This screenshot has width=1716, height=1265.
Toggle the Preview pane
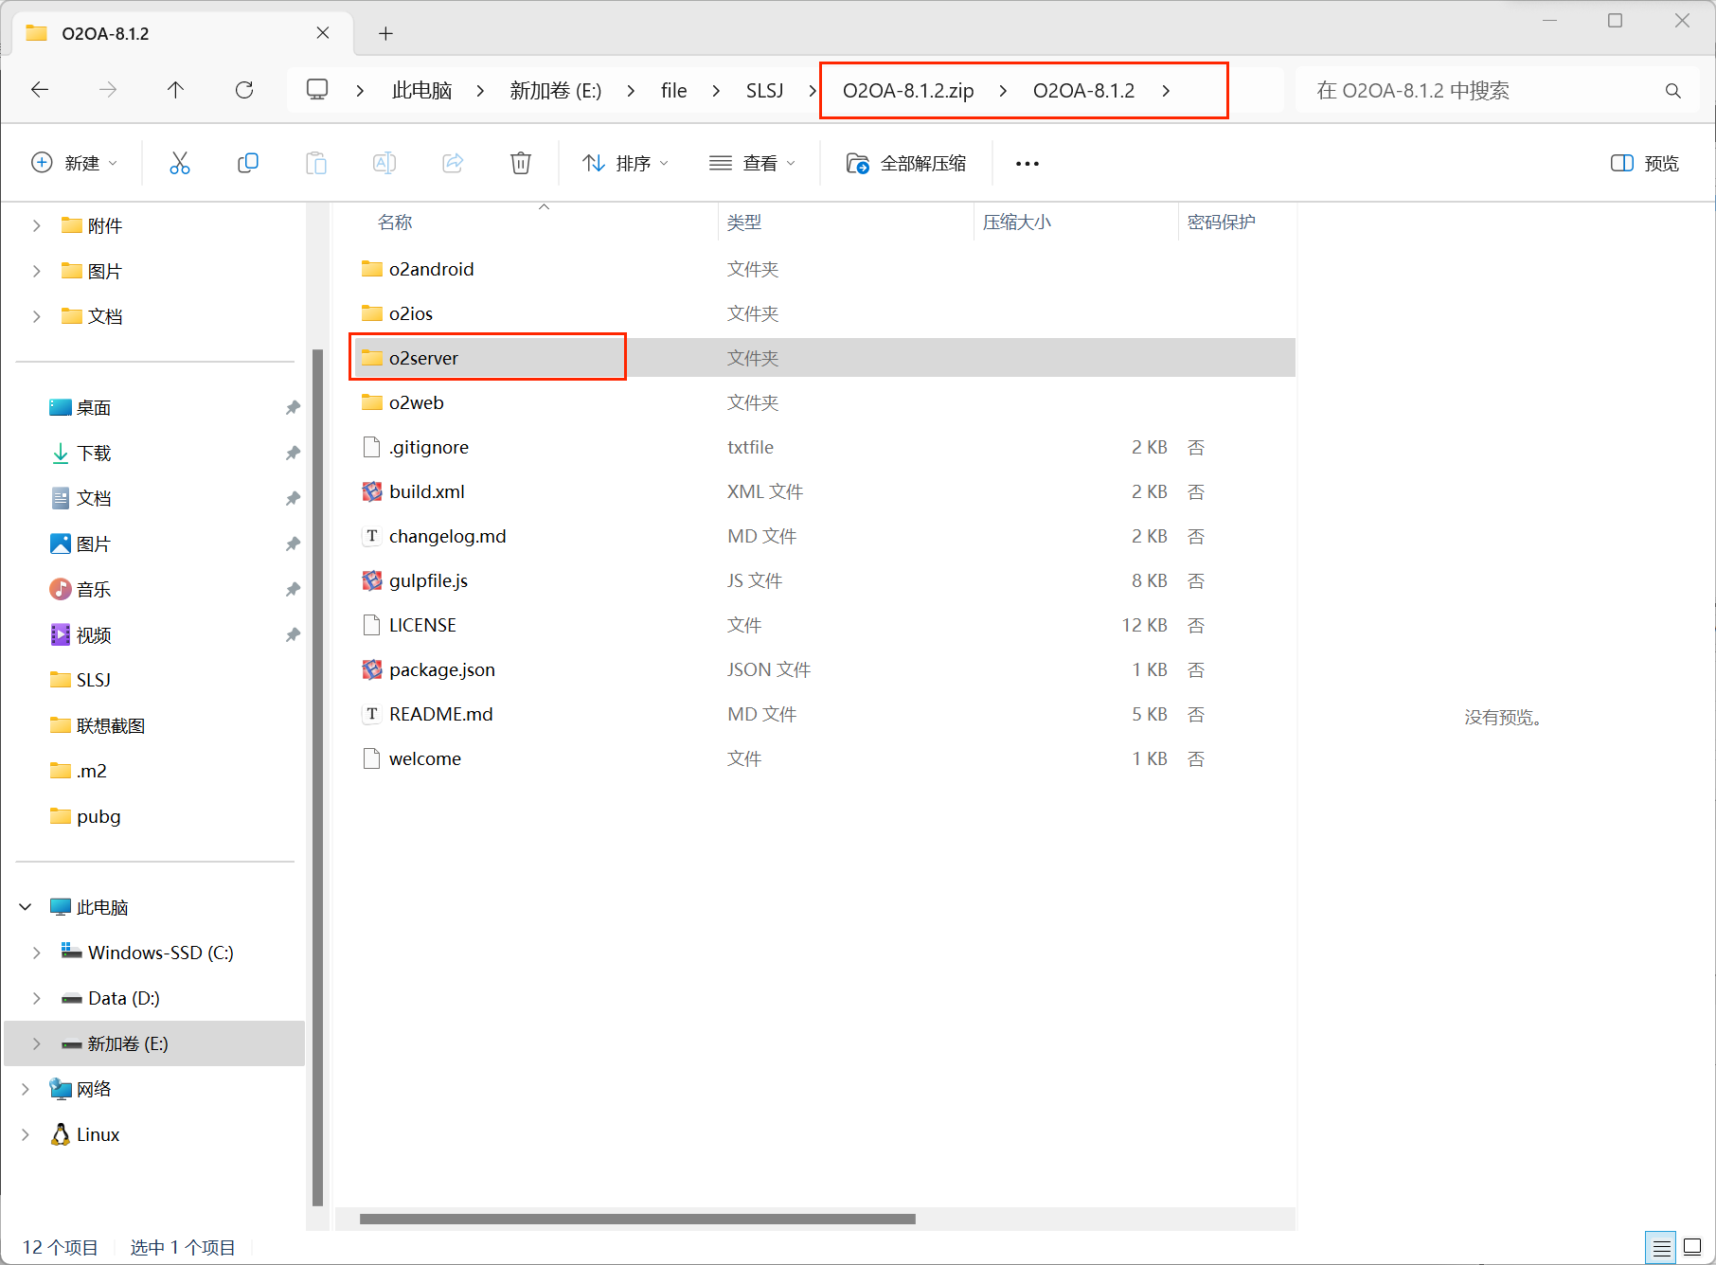pyautogui.click(x=1645, y=163)
